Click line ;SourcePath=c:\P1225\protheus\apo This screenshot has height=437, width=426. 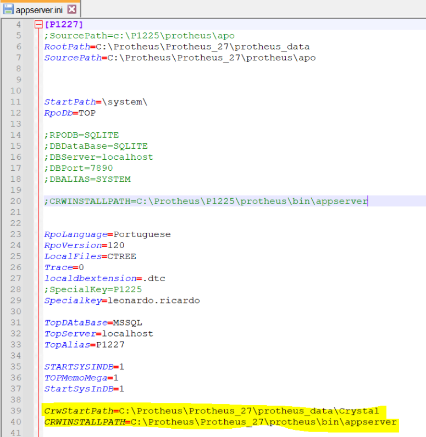point(140,36)
